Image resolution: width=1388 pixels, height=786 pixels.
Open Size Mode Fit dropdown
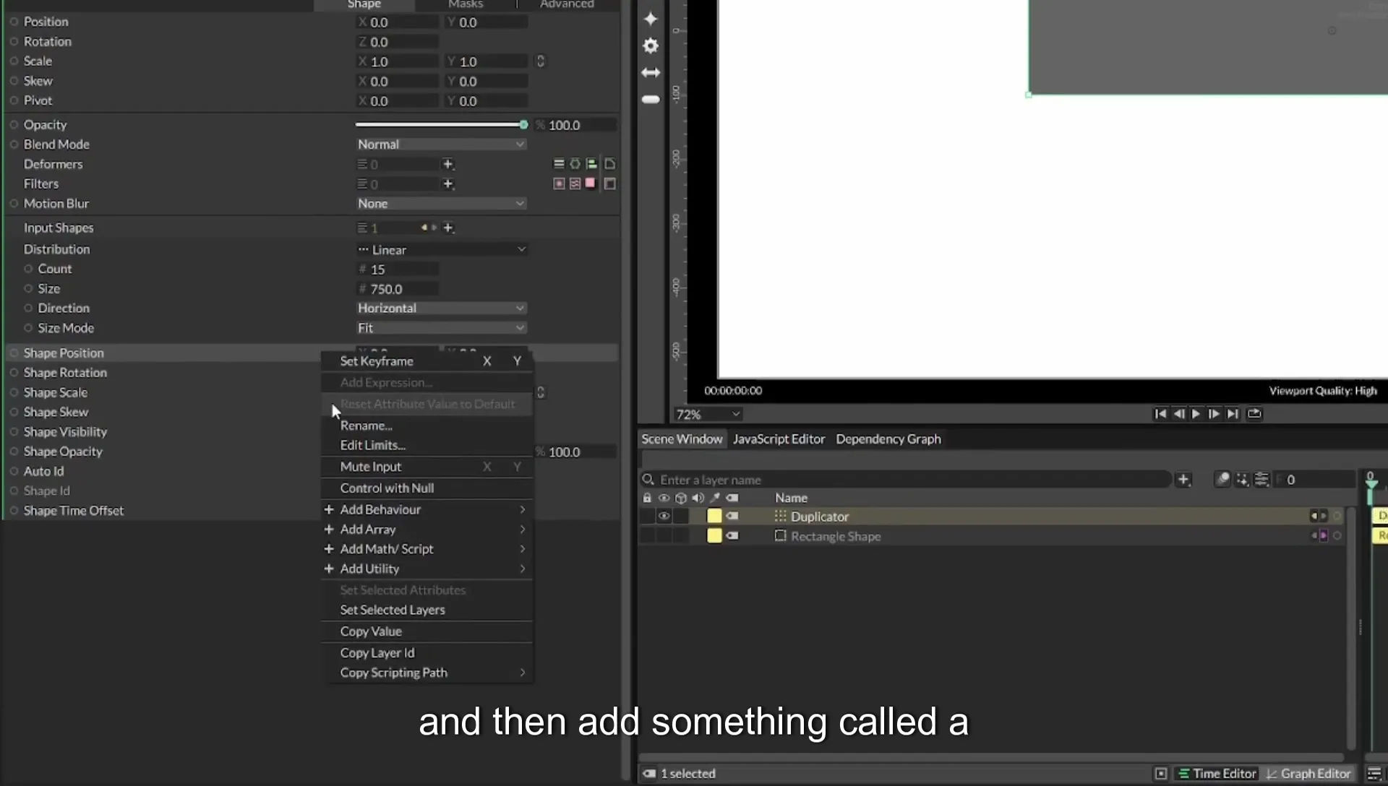click(x=441, y=328)
